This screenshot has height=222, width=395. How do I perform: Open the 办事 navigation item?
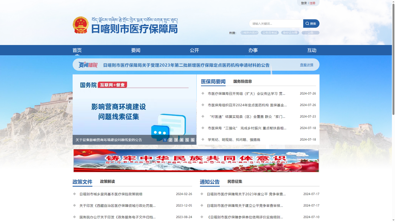click(x=253, y=50)
